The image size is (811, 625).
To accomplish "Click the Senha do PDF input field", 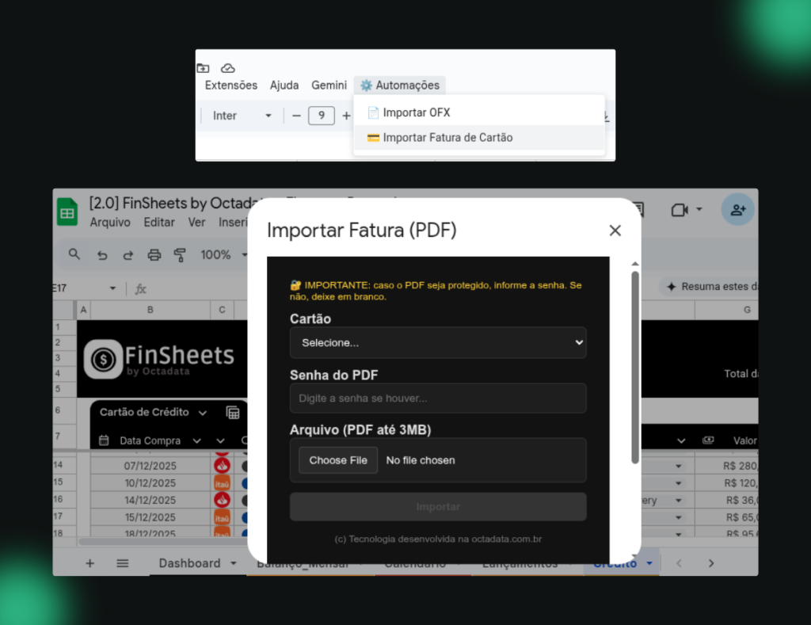I will [x=438, y=398].
